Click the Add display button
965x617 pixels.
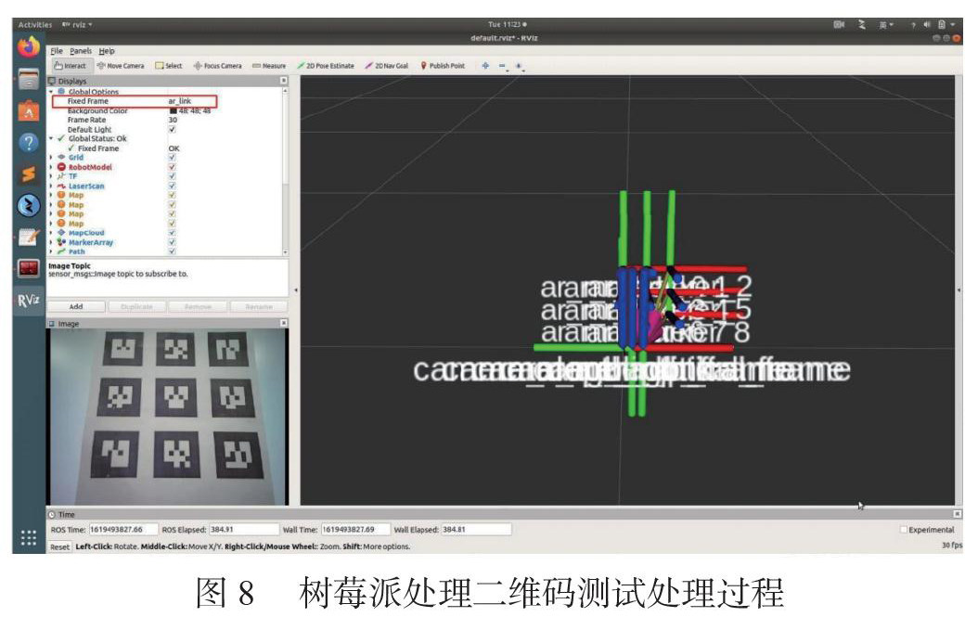[x=75, y=306]
